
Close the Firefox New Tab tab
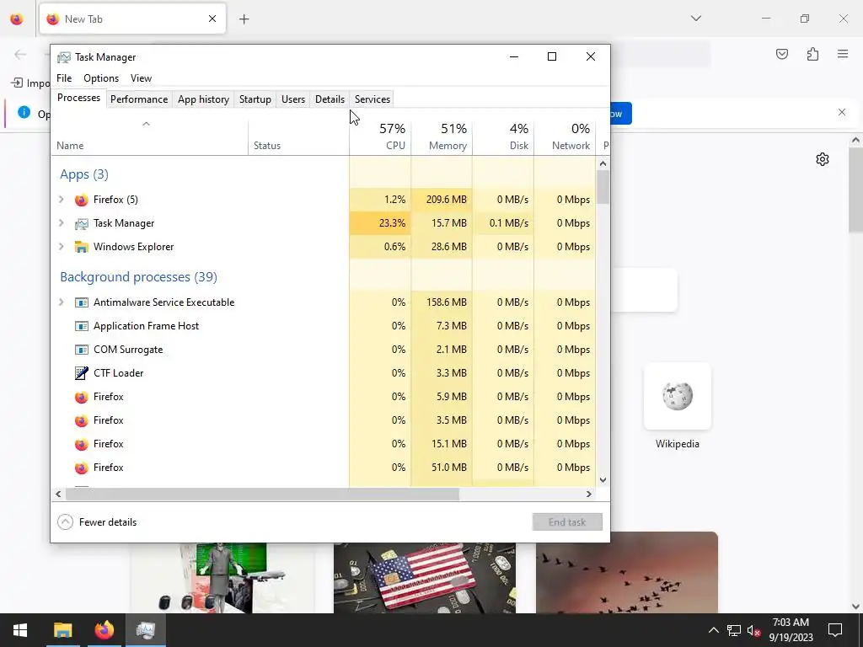pyautogui.click(x=212, y=19)
